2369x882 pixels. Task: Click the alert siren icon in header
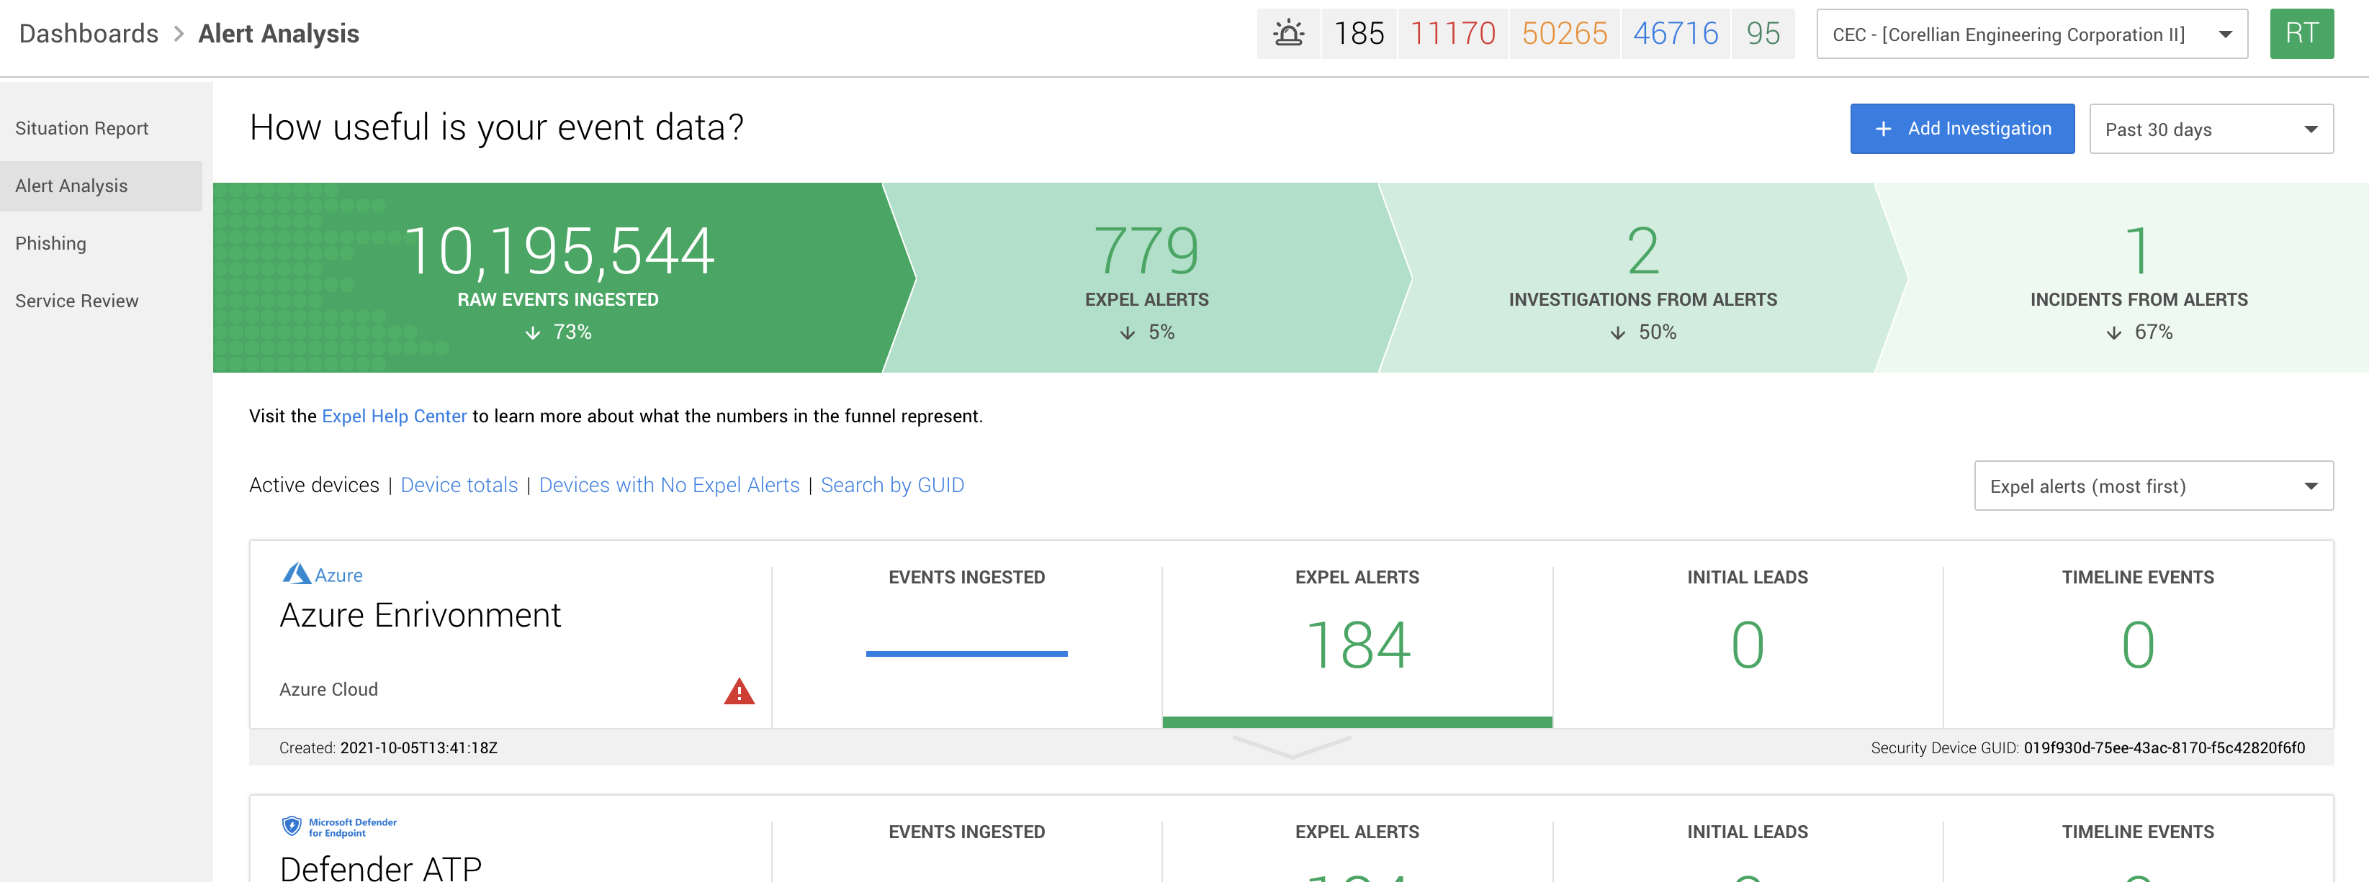(x=1288, y=34)
